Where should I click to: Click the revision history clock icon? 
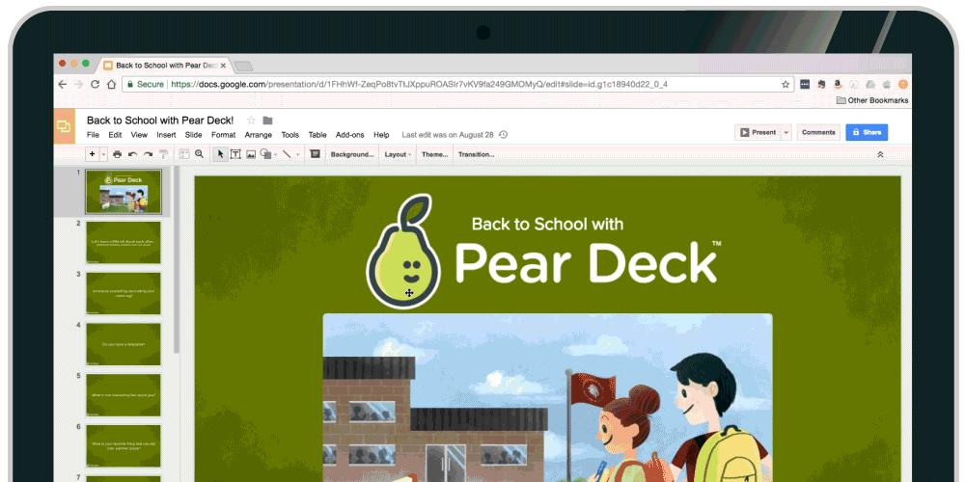(x=503, y=135)
